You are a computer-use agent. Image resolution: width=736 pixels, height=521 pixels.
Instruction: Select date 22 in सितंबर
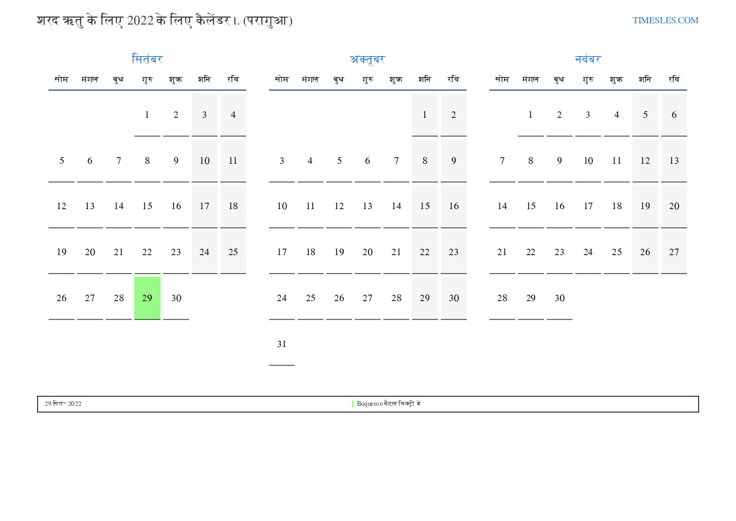(147, 252)
